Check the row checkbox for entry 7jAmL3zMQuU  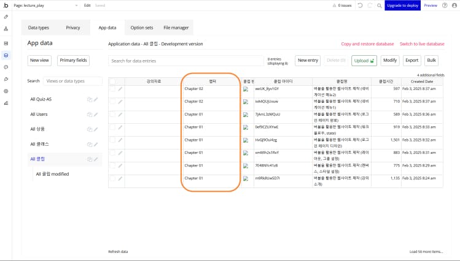(x=112, y=114)
